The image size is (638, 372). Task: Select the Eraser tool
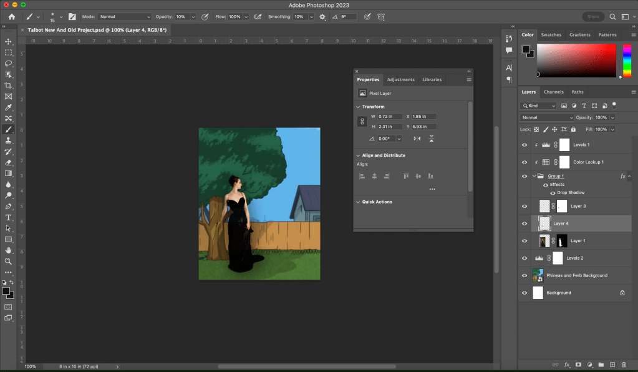(x=9, y=162)
